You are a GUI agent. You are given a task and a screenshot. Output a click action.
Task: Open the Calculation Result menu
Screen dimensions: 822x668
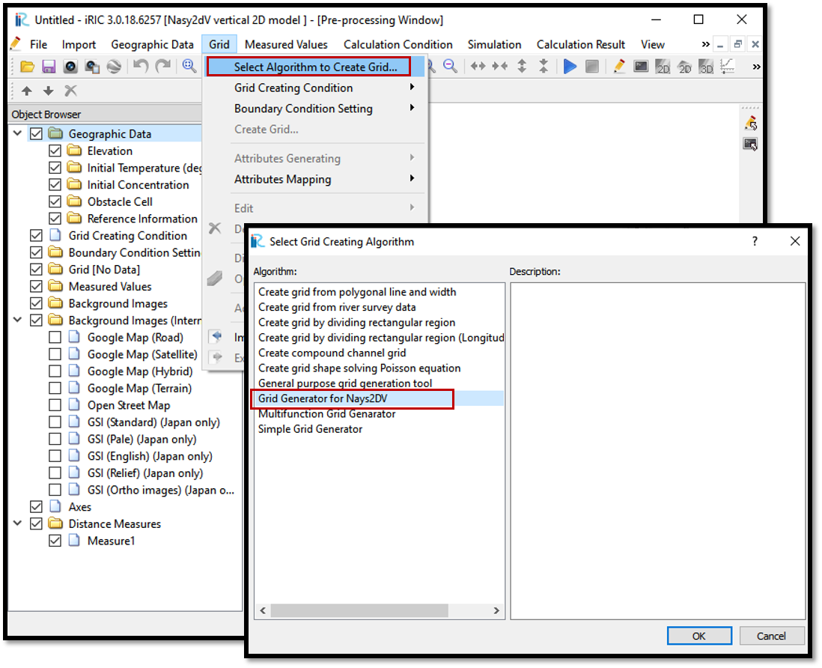[x=581, y=45]
